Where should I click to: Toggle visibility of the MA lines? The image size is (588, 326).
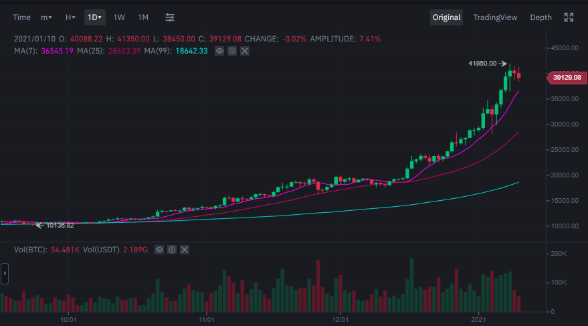[219, 51]
